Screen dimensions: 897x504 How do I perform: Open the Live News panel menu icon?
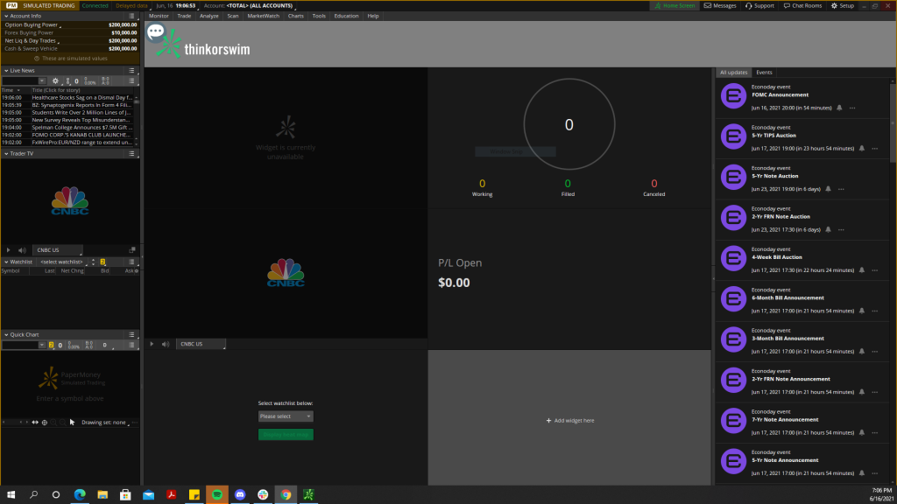click(x=131, y=70)
